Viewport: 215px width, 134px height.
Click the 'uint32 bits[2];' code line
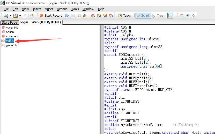pyautogui.click(x=136, y=63)
